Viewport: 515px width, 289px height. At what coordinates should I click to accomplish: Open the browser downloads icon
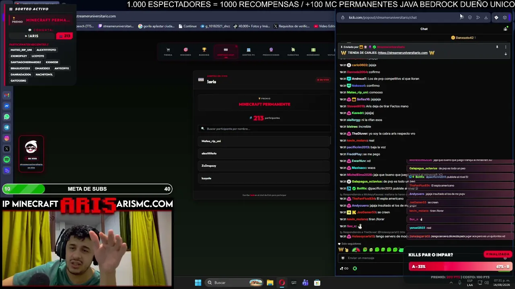[486, 17]
